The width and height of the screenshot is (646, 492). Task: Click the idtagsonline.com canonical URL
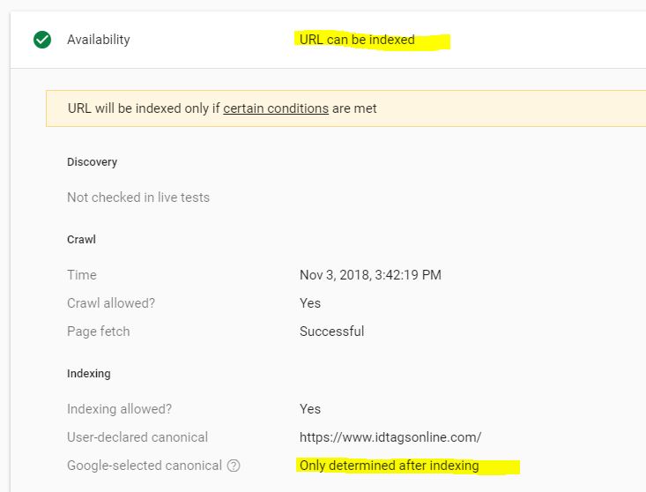390,437
